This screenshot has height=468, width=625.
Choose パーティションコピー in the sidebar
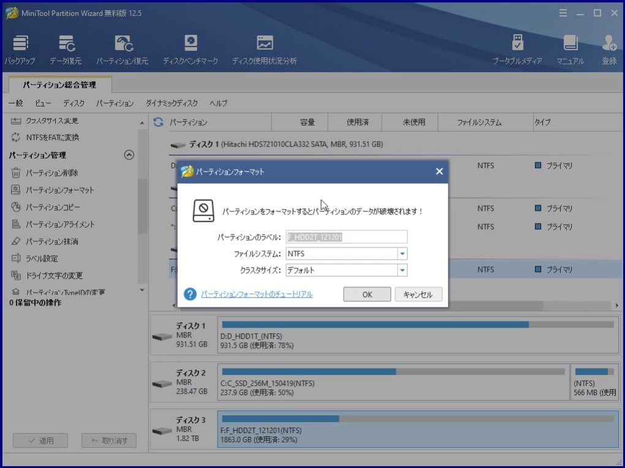click(45, 207)
